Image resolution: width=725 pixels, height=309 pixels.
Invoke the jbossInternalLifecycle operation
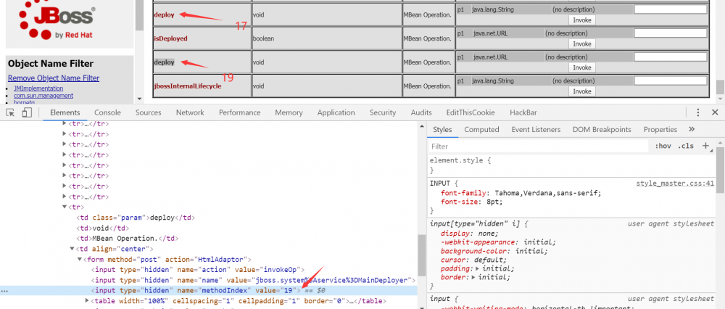[581, 91]
